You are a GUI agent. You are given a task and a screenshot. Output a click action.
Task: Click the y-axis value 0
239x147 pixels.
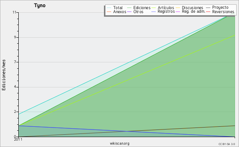click(x=15, y=137)
